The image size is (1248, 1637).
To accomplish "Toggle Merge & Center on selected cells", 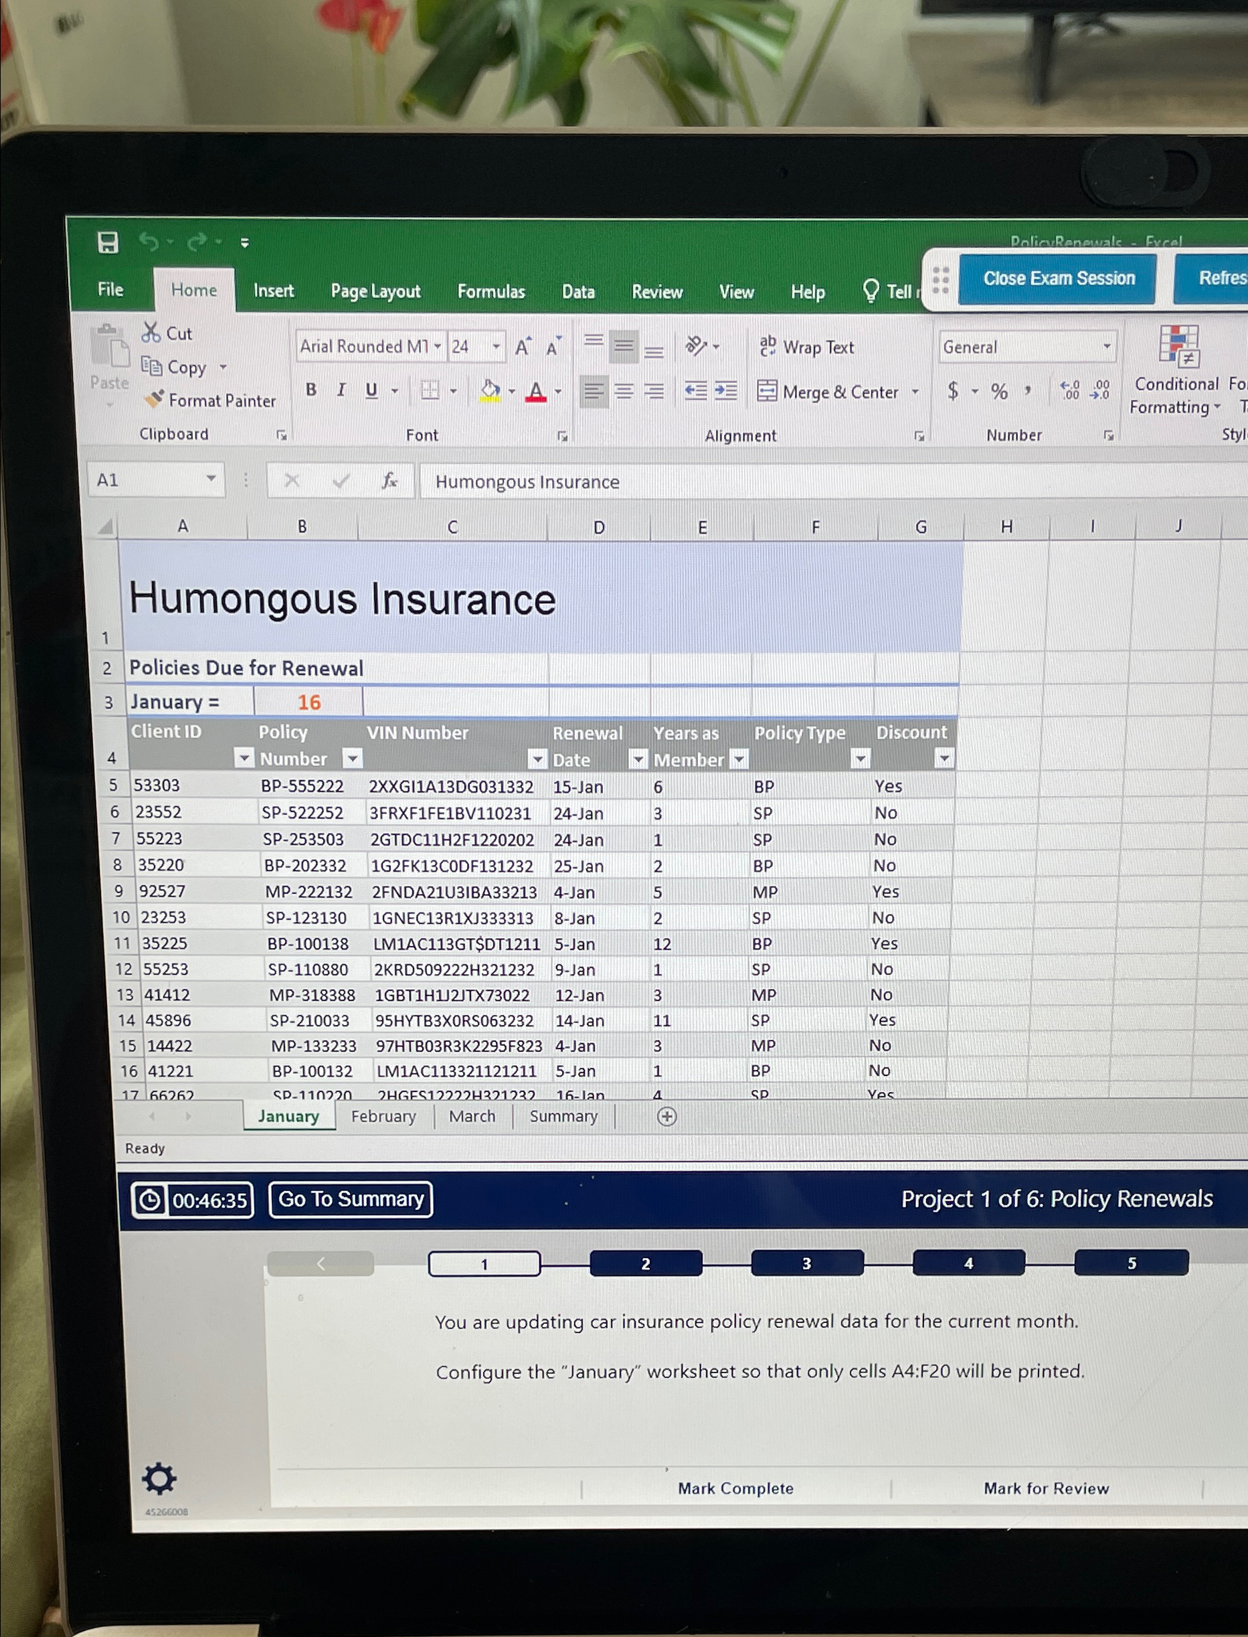I will (x=828, y=392).
